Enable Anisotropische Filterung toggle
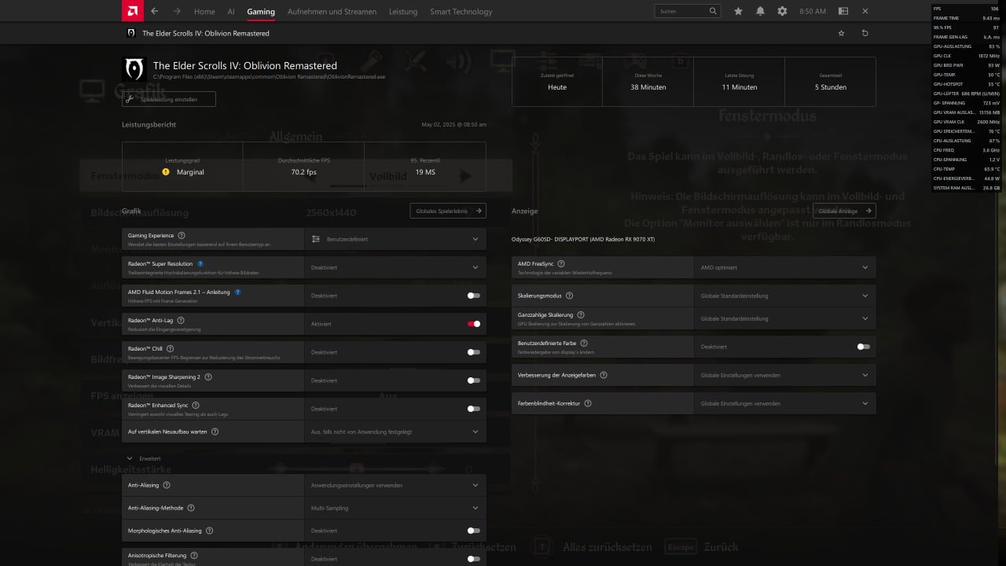Image resolution: width=1006 pixels, height=566 pixels. 473,559
